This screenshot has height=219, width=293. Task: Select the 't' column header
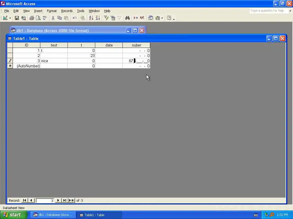tap(82, 45)
